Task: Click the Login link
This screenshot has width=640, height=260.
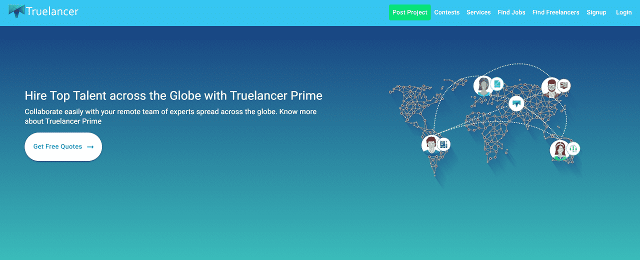Action: tap(624, 12)
